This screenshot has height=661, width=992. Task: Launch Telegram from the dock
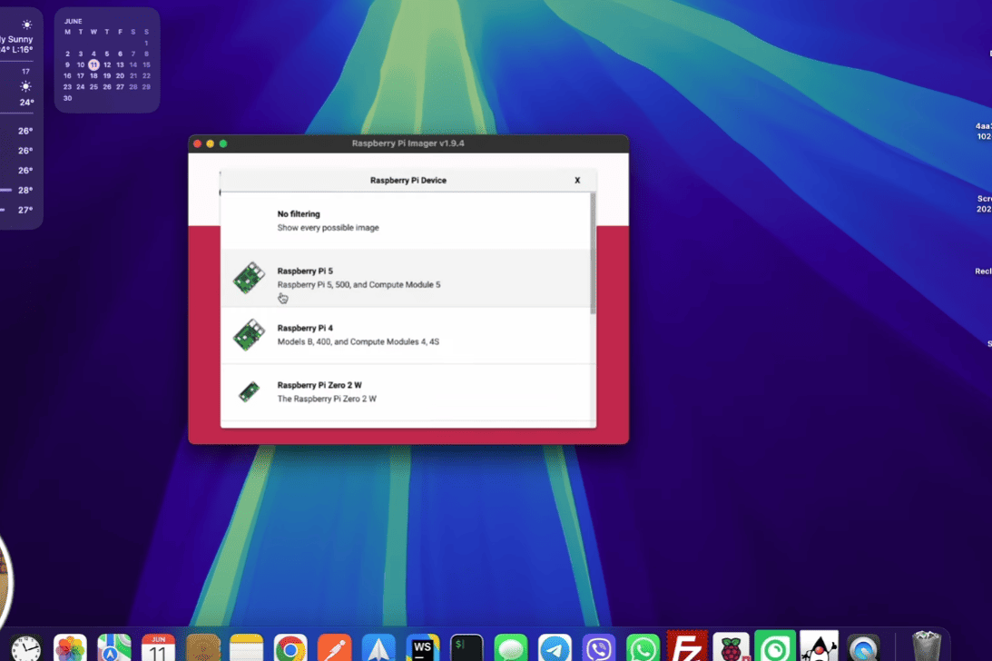(555, 648)
